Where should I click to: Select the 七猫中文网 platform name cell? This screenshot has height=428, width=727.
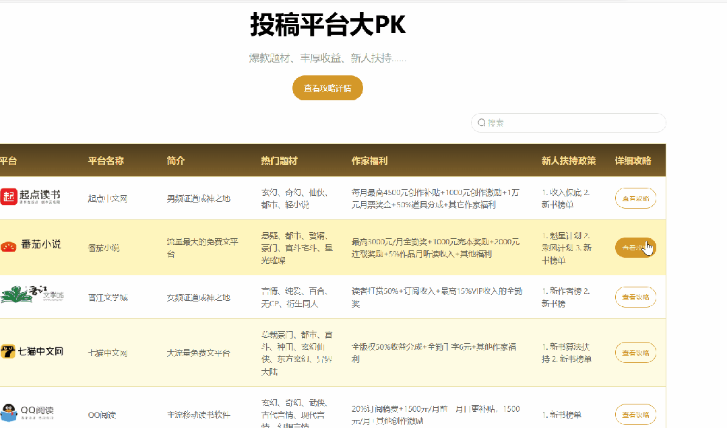108,353
